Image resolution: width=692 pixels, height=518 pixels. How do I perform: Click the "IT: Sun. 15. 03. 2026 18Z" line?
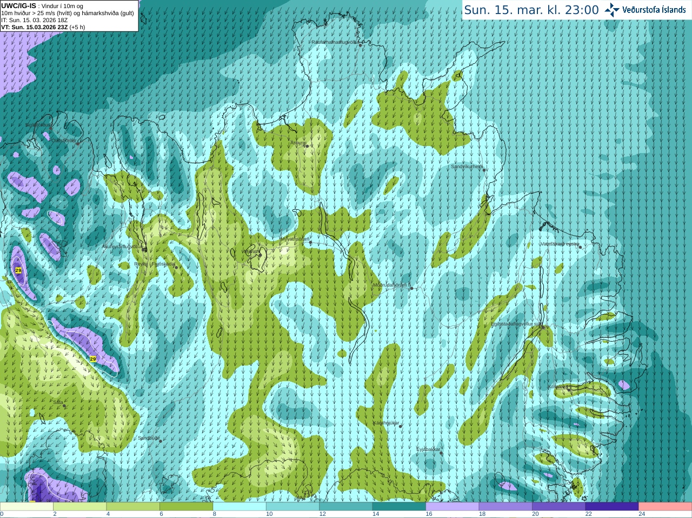pos(34,20)
